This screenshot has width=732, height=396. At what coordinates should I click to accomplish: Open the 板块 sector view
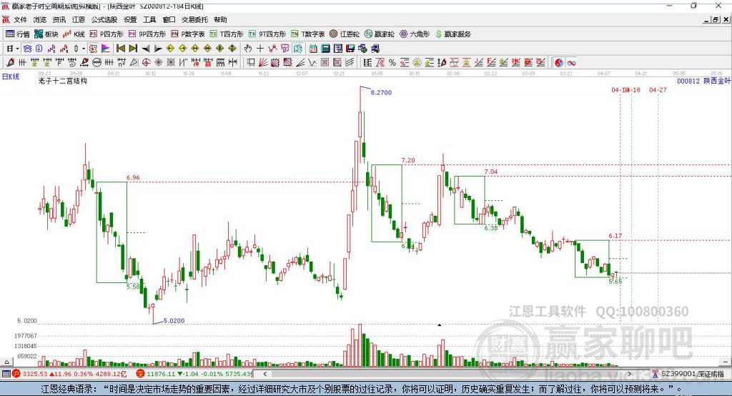coord(46,34)
